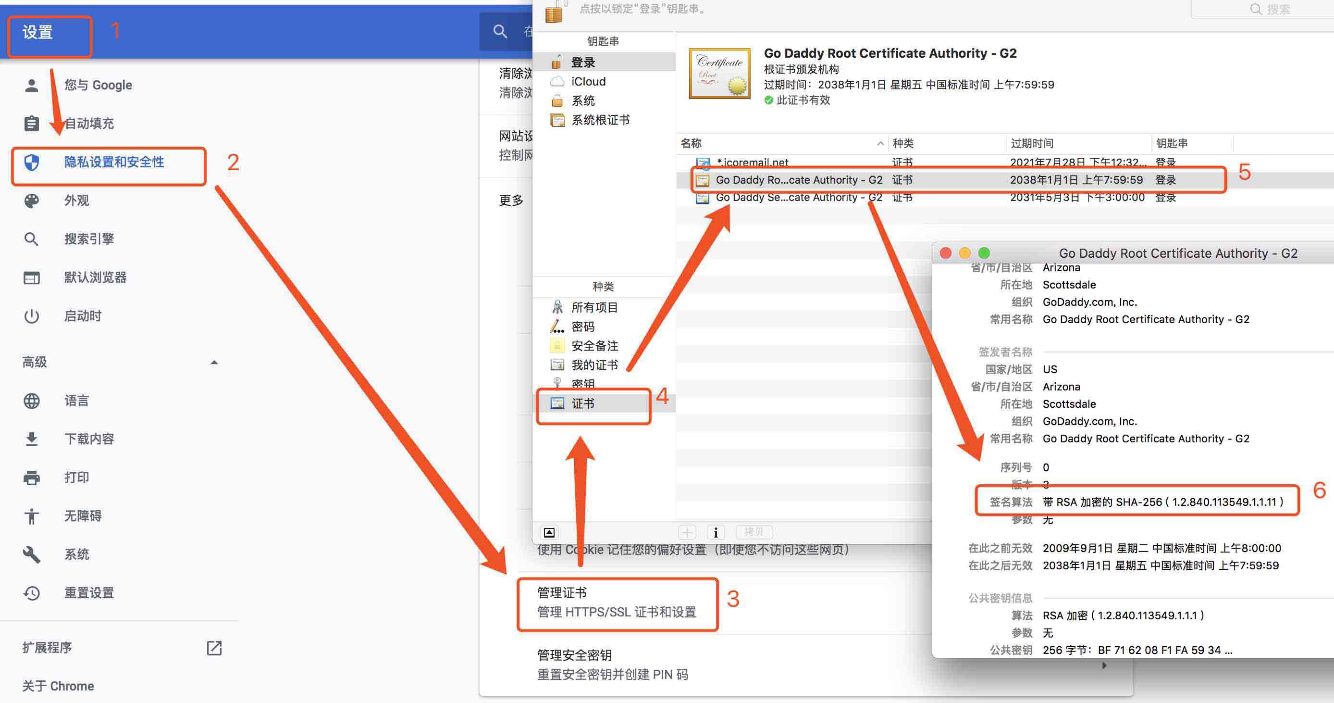This screenshot has height=703, width=1334.
Task: Click the globe icon for 语言
Action: [32, 401]
